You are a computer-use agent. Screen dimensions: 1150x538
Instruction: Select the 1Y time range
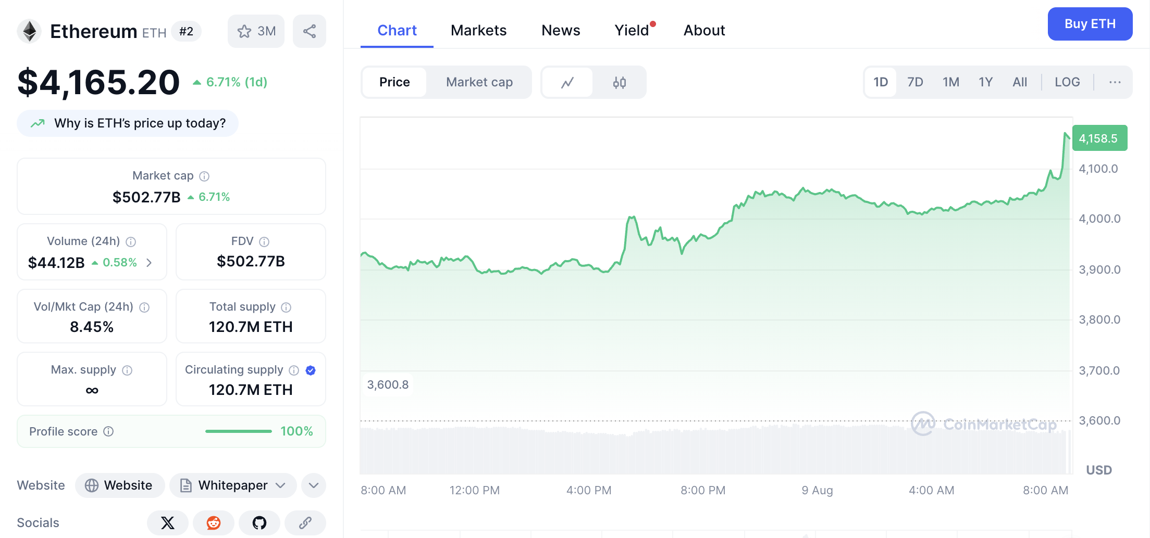point(985,82)
